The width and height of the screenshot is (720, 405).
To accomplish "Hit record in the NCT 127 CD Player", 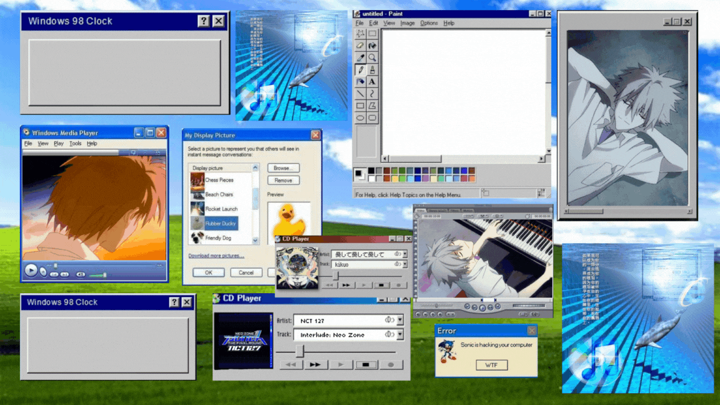I will pyautogui.click(x=391, y=364).
